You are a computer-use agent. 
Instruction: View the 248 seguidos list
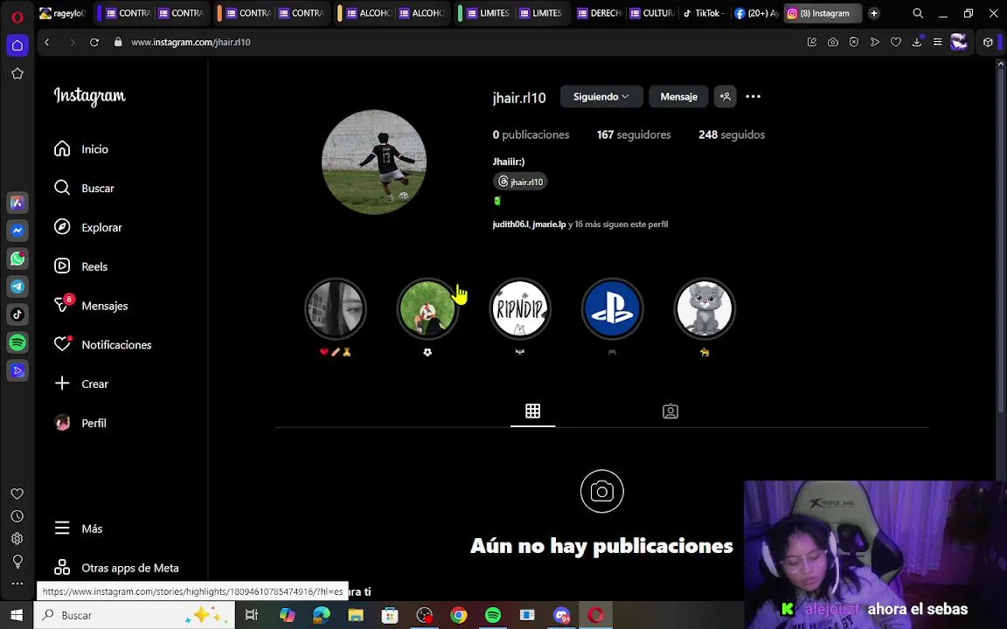pyautogui.click(x=732, y=135)
